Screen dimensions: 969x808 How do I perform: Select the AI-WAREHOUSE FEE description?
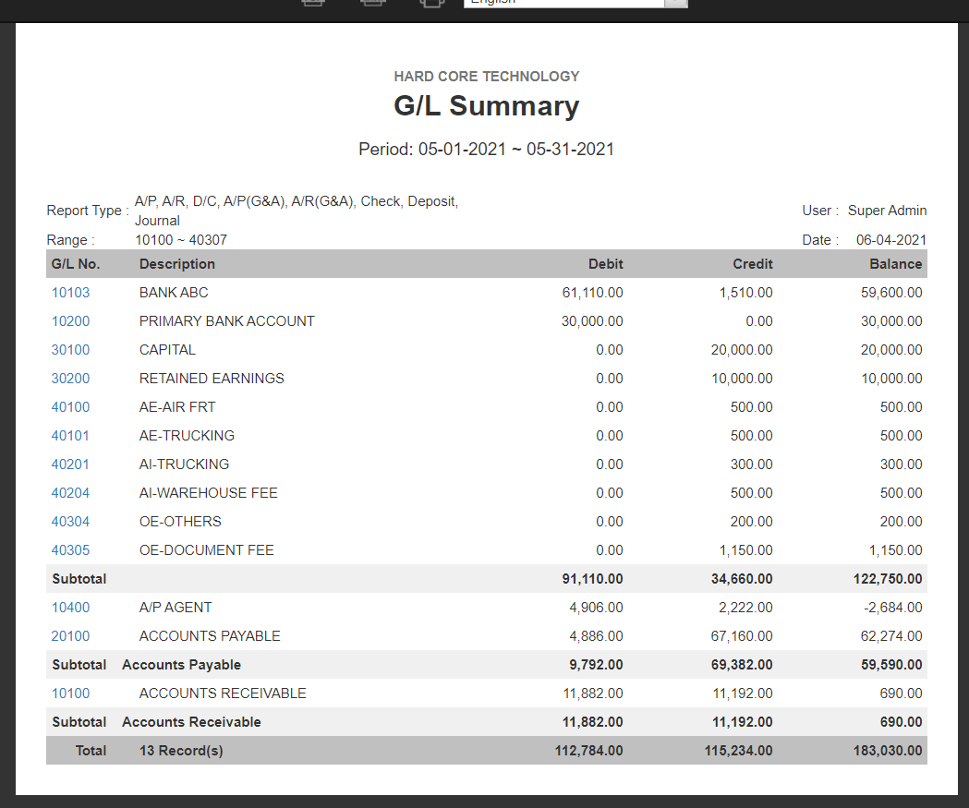208,493
